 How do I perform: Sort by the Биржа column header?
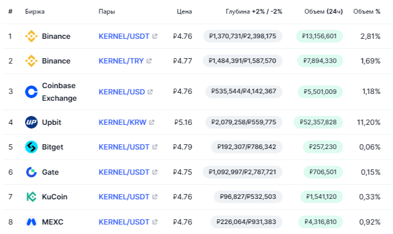pyautogui.click(x=35, y=12)
